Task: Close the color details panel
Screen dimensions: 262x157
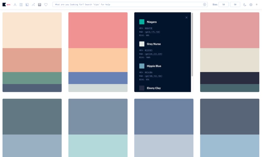Action: [186, 18]
